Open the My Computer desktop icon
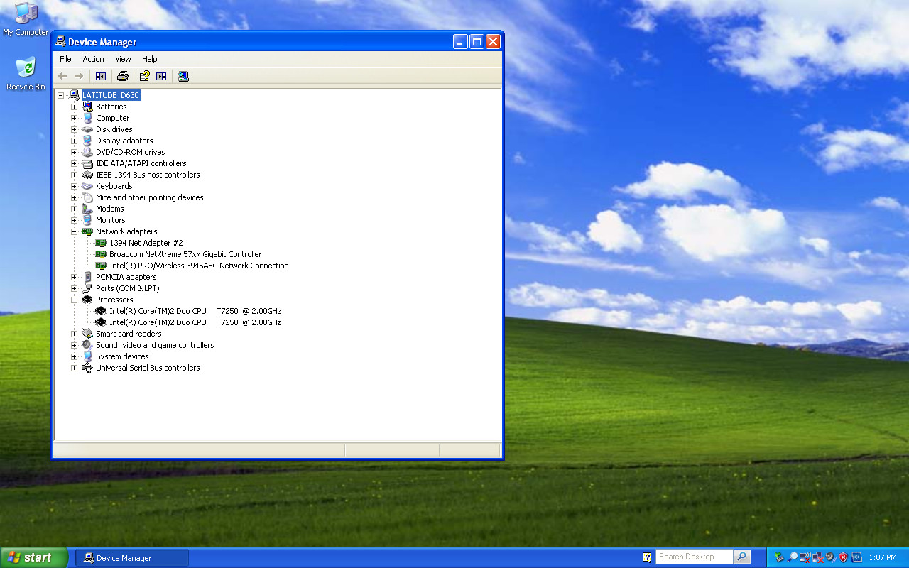909x568 pixels. point(26,12)
